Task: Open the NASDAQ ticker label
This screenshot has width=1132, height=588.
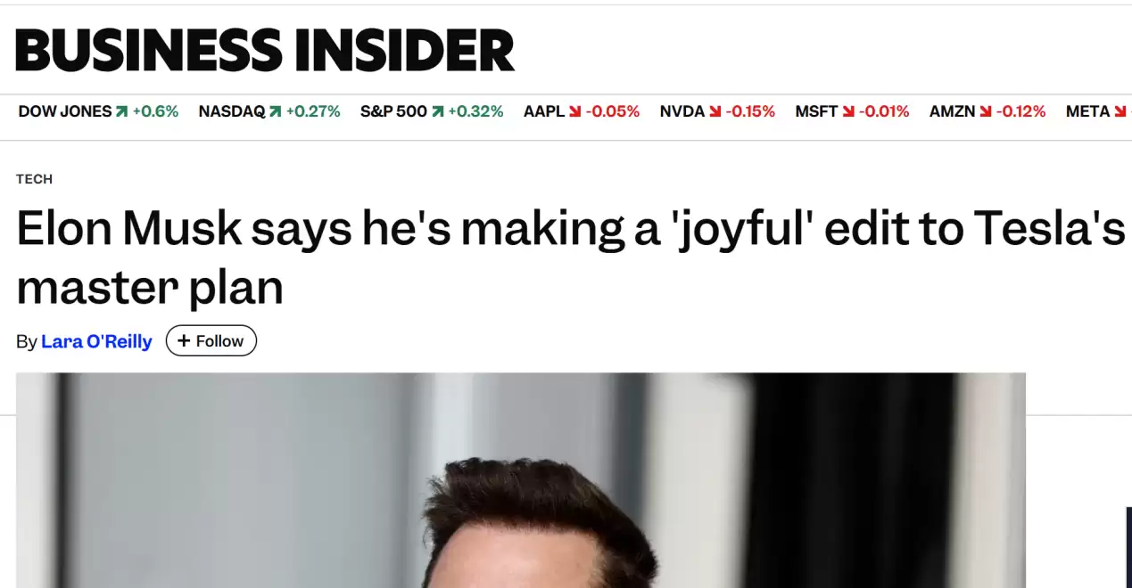Action: 232,112
